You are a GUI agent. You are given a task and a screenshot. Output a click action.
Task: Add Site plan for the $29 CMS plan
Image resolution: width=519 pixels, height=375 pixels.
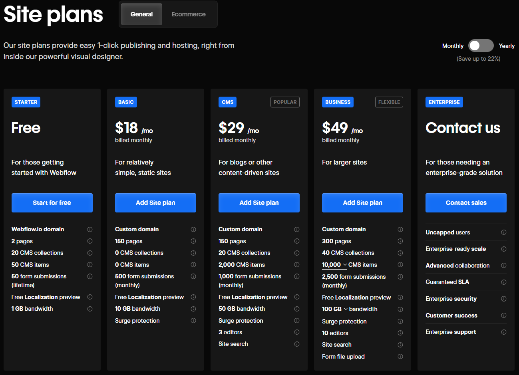pos(259,203)
